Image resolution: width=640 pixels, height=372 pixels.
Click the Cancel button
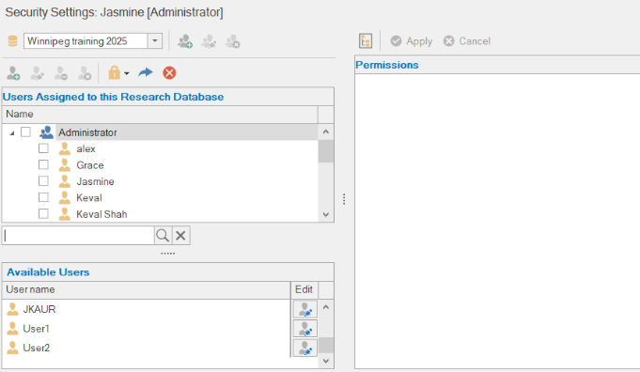click(x=467, y=41)
